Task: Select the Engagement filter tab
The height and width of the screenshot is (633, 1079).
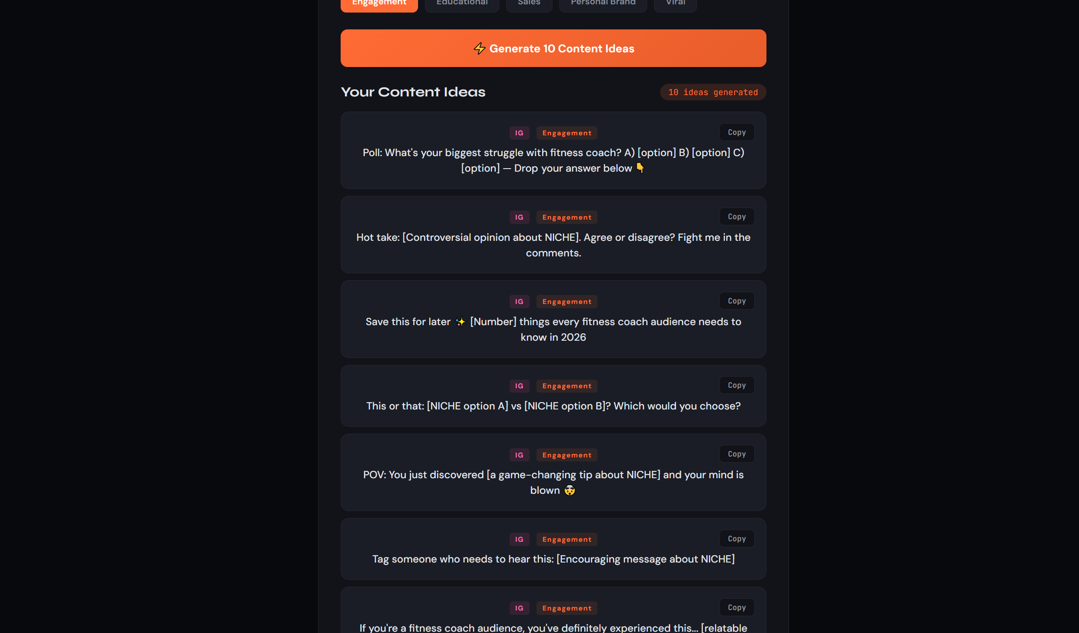Action: [x=379, y=3]
